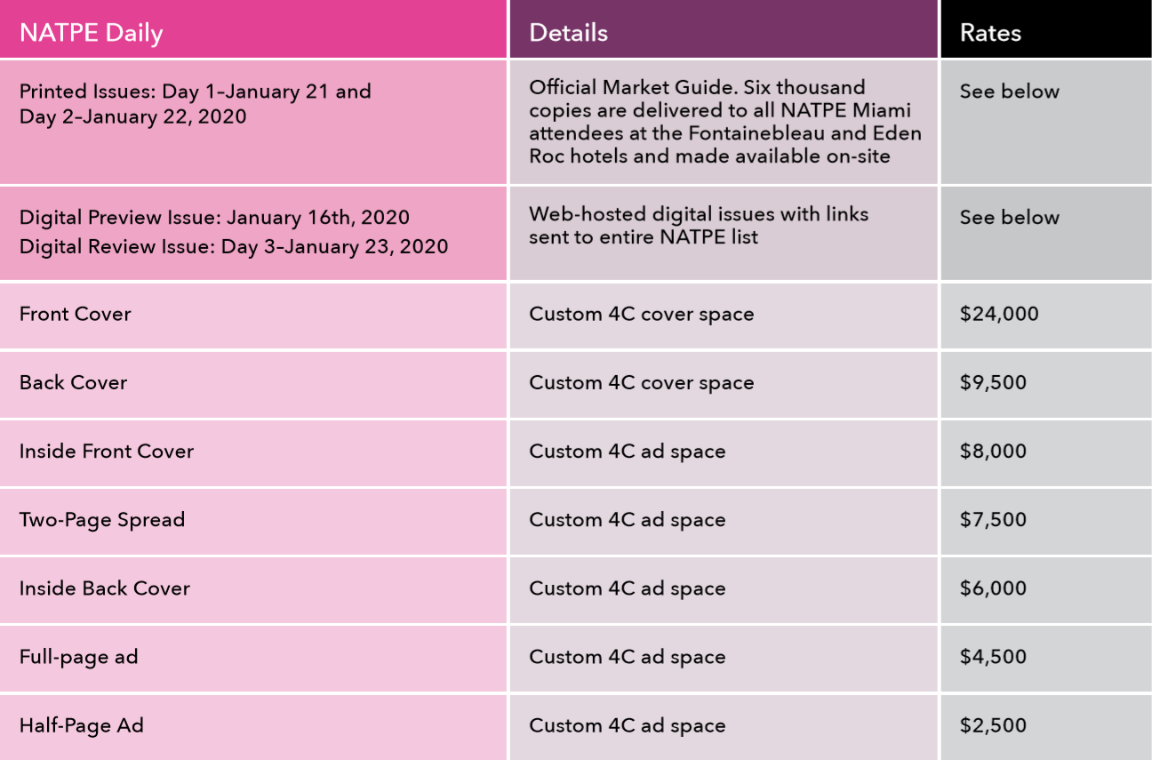1152x760 pixels.
Task: Click the $7,500 rate value
Action: pos(993,519)
